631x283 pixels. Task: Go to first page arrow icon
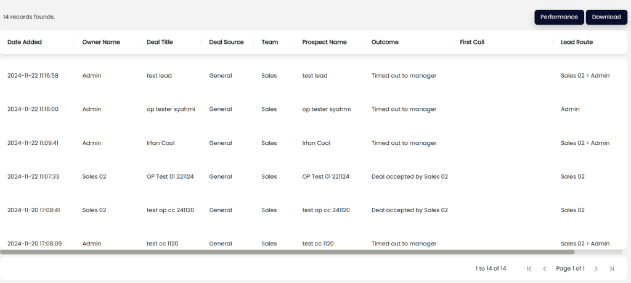(x=529, y=269)
